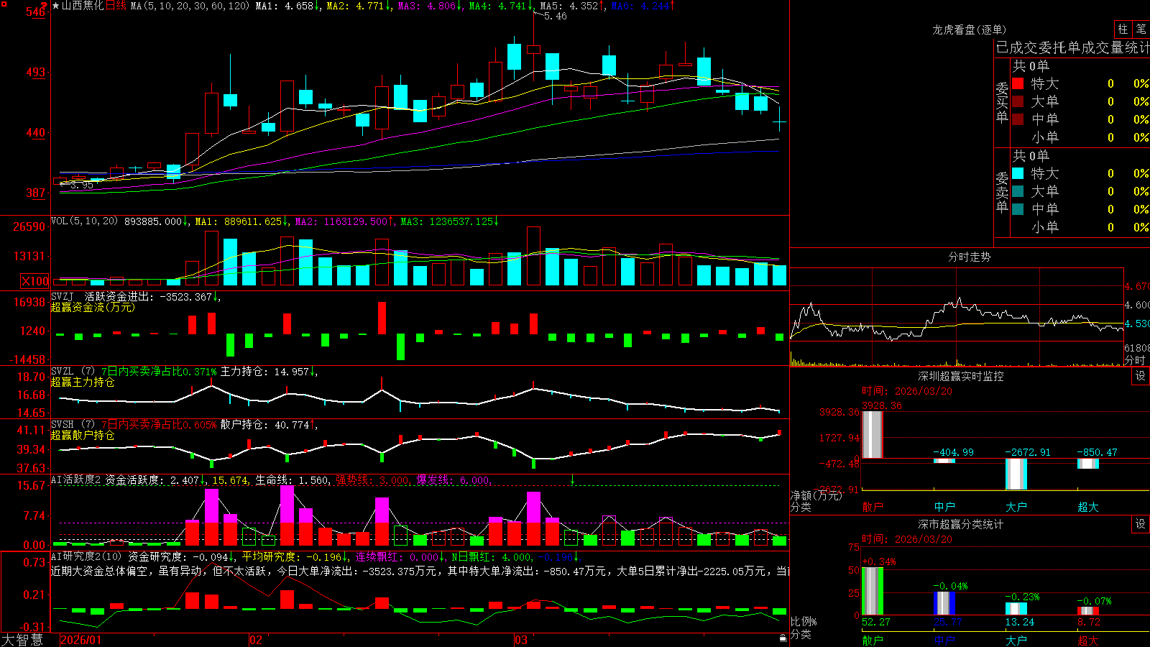1150x647 pixels.
Task: Click the 爆发线: 6.000 label
Action: 454,480
